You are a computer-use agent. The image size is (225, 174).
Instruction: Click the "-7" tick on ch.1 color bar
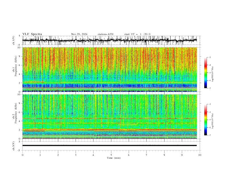point(209,88)
